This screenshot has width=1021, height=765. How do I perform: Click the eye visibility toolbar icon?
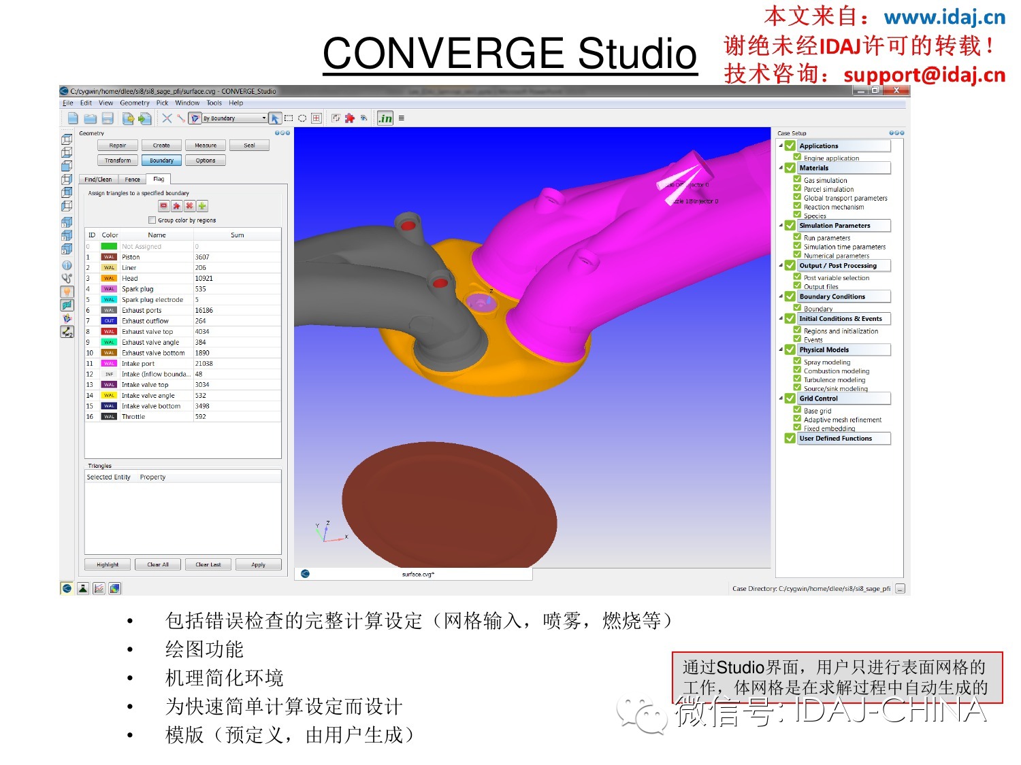[x=363, y=118]
